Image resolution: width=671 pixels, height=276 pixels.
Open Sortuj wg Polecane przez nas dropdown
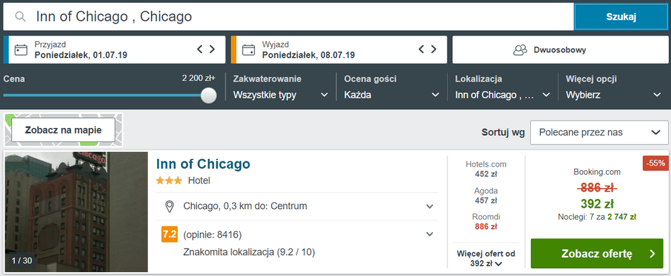click(599, 133)
